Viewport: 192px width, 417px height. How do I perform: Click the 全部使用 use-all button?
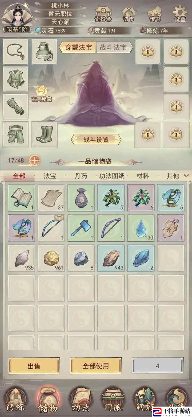coord(96,366)
